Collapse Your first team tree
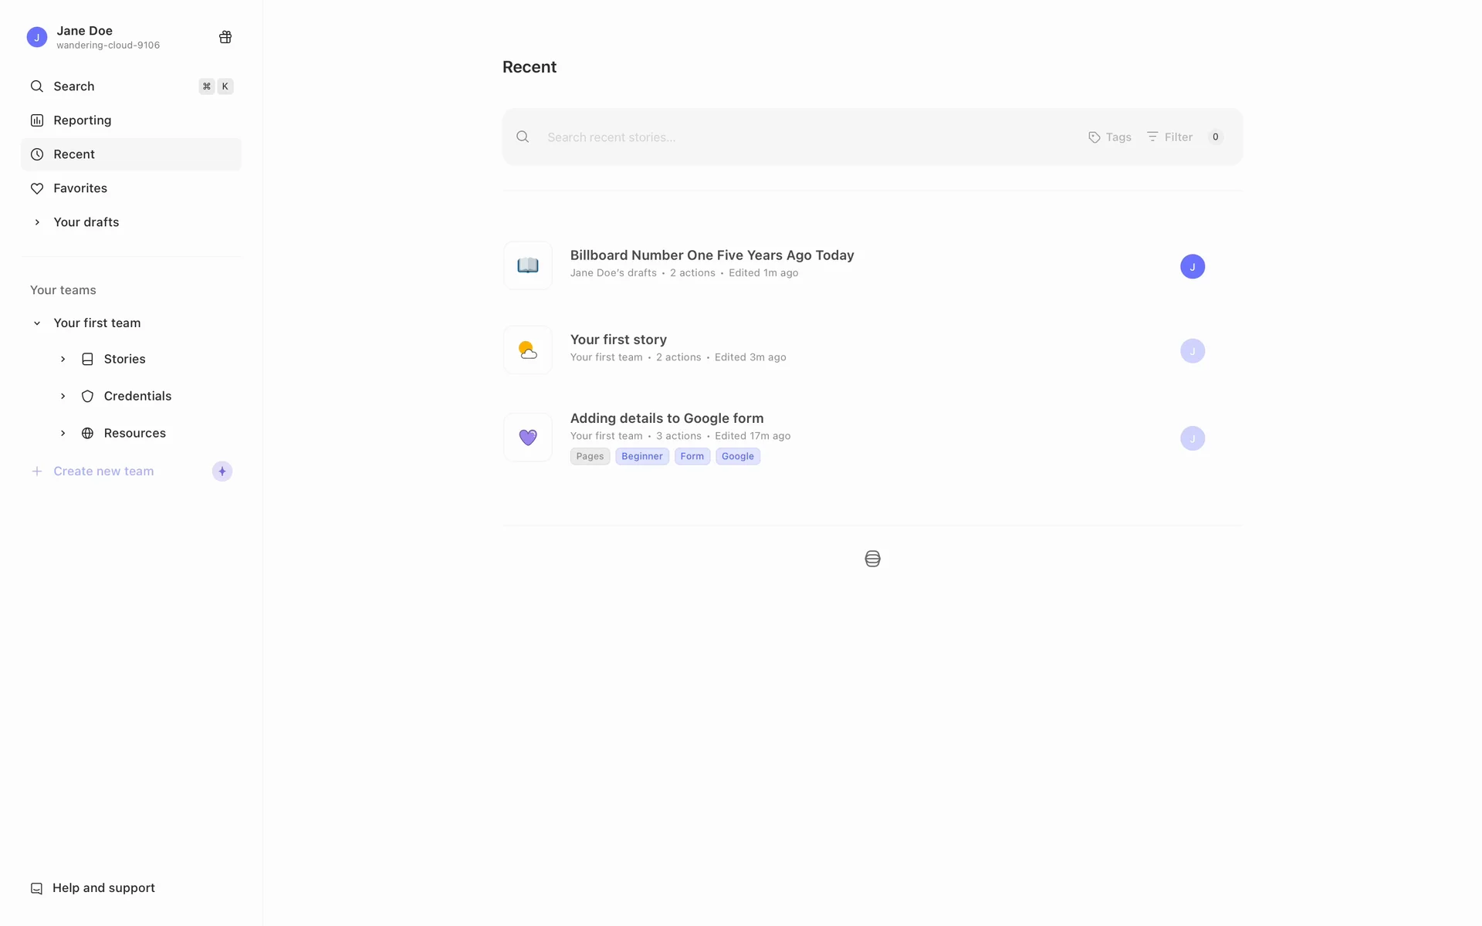Screen dimensions: 1482x926 (37, 323)
